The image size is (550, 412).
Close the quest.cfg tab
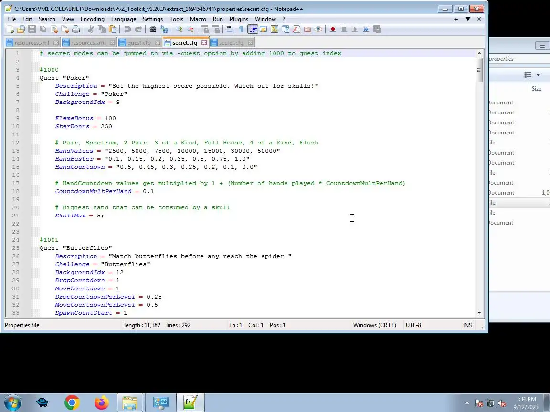tap(158, 43)
